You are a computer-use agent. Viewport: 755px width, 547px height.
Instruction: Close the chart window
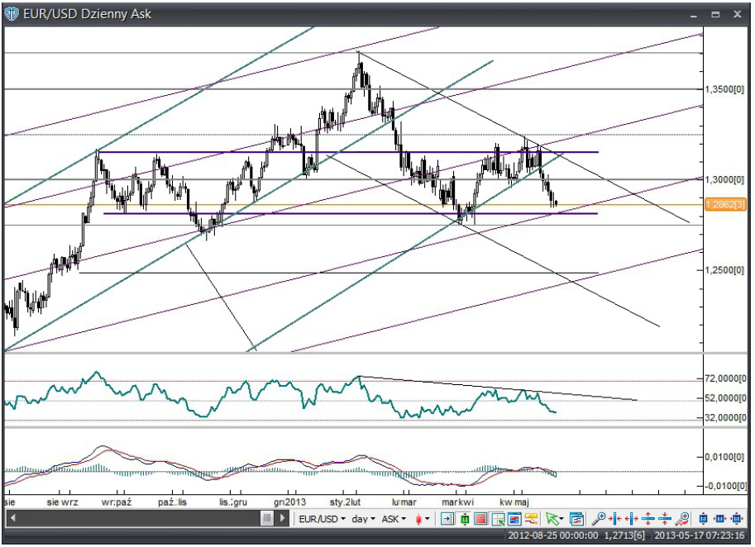point(737,14)
